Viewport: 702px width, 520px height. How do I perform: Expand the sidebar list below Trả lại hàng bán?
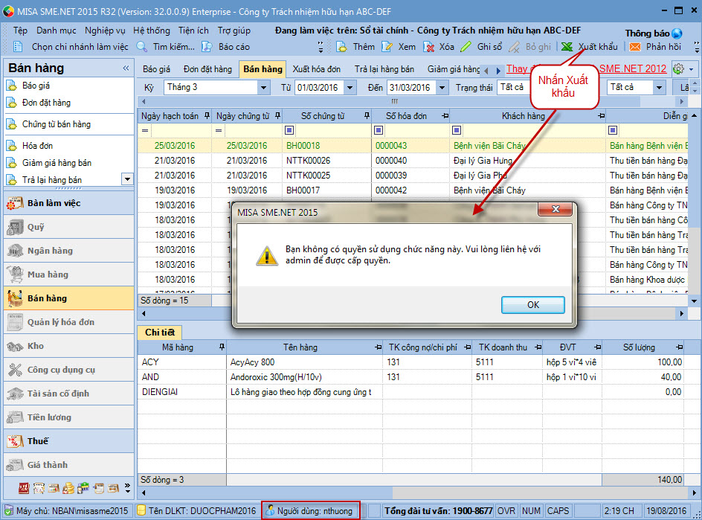click(x=128, y=179)
